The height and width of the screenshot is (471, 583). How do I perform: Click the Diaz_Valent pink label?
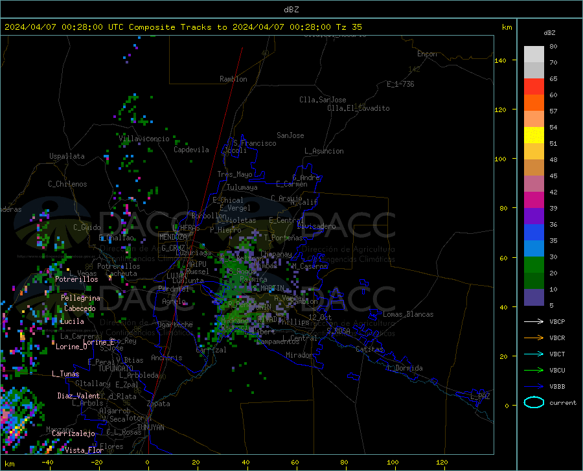pos(78,396)
